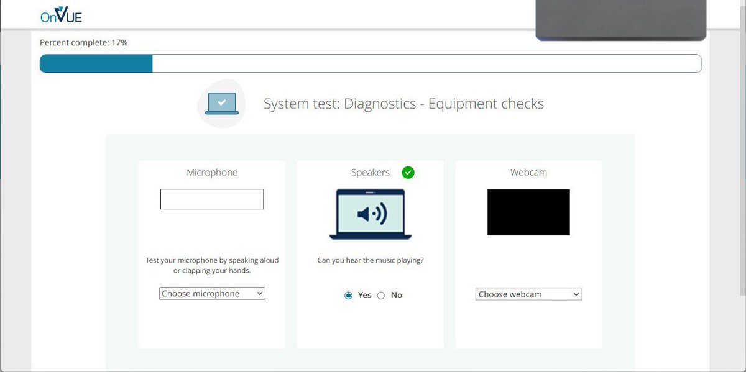The width and height of the screenshot is (746, 372).
Task: Click the laptop checkmark diagnostics icon
Action: click(x=222, y=104)
